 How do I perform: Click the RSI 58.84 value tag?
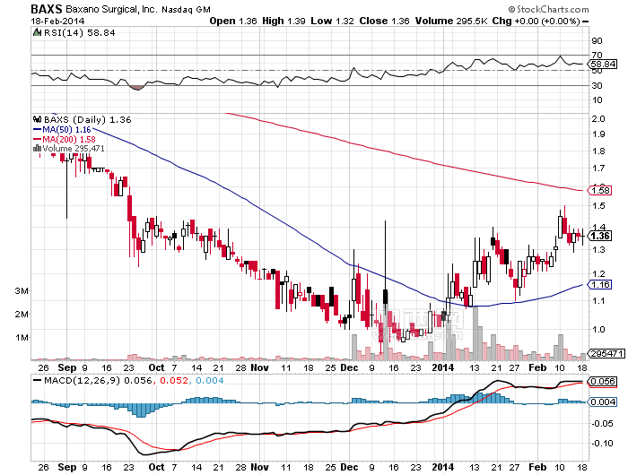point(603,64)
